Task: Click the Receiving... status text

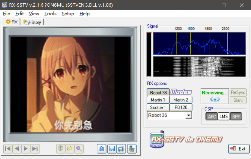Action: 215,93
